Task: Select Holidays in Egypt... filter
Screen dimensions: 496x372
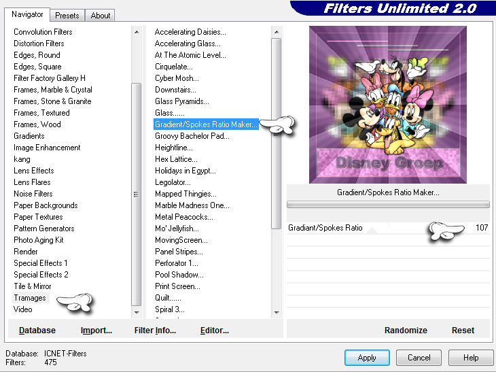Action: coord(185,171)
